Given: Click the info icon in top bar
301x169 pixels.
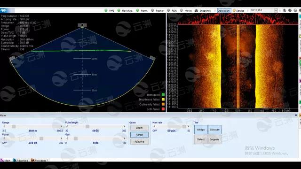Looking at the screenshot, I should (295, 10).
